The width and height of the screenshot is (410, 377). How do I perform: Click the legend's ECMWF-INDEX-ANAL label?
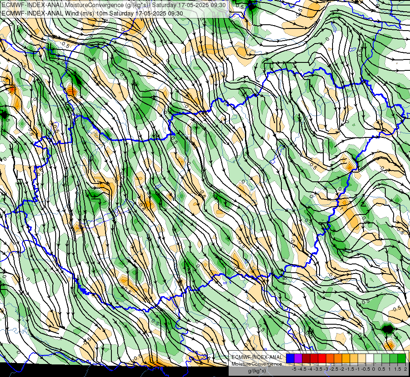coord(257,357)
